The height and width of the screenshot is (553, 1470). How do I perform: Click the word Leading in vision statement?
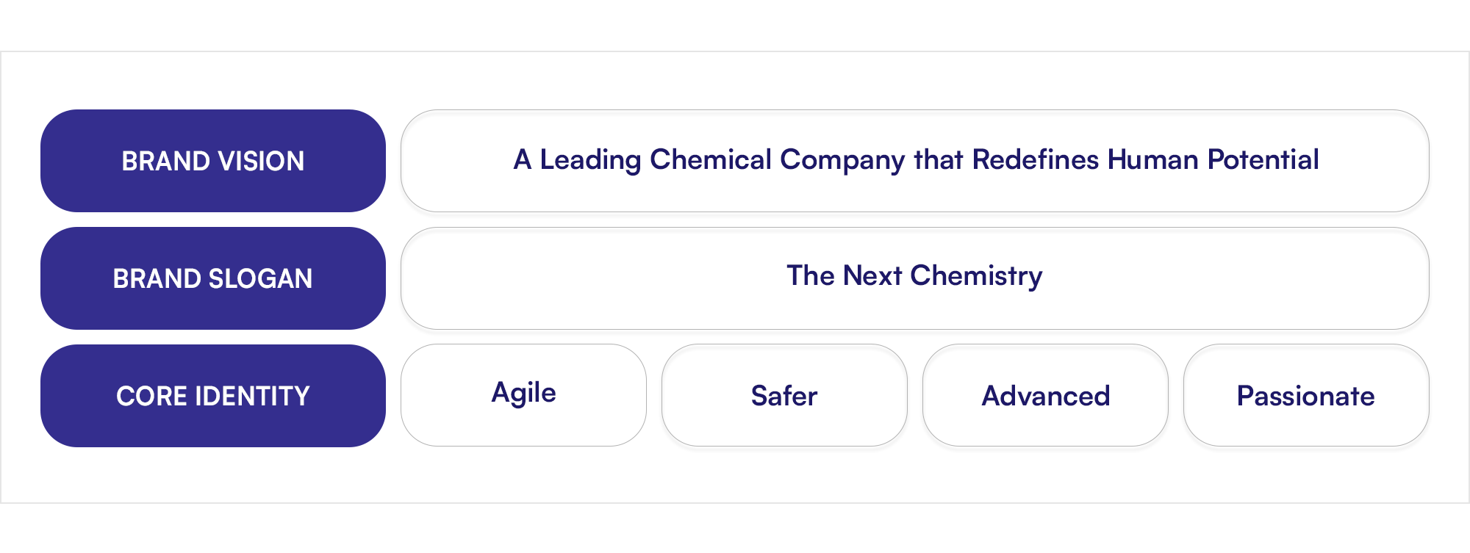(590, 161)
